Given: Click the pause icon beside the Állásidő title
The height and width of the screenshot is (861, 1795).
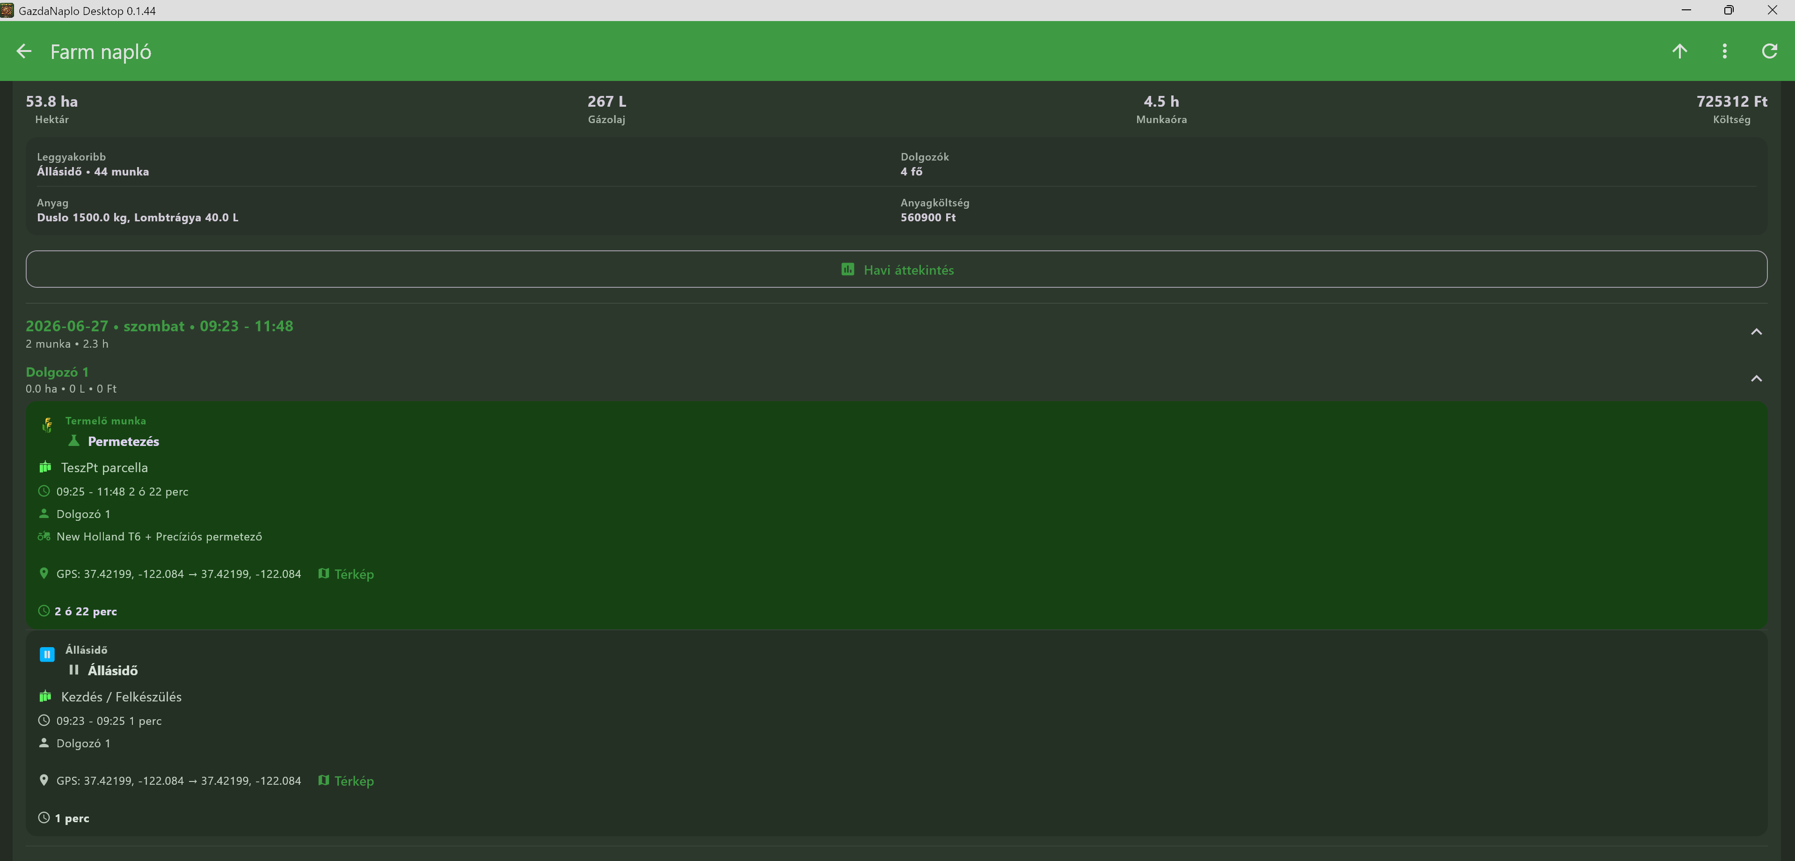Looking at the screenshot, I should (x=73, y=670).
